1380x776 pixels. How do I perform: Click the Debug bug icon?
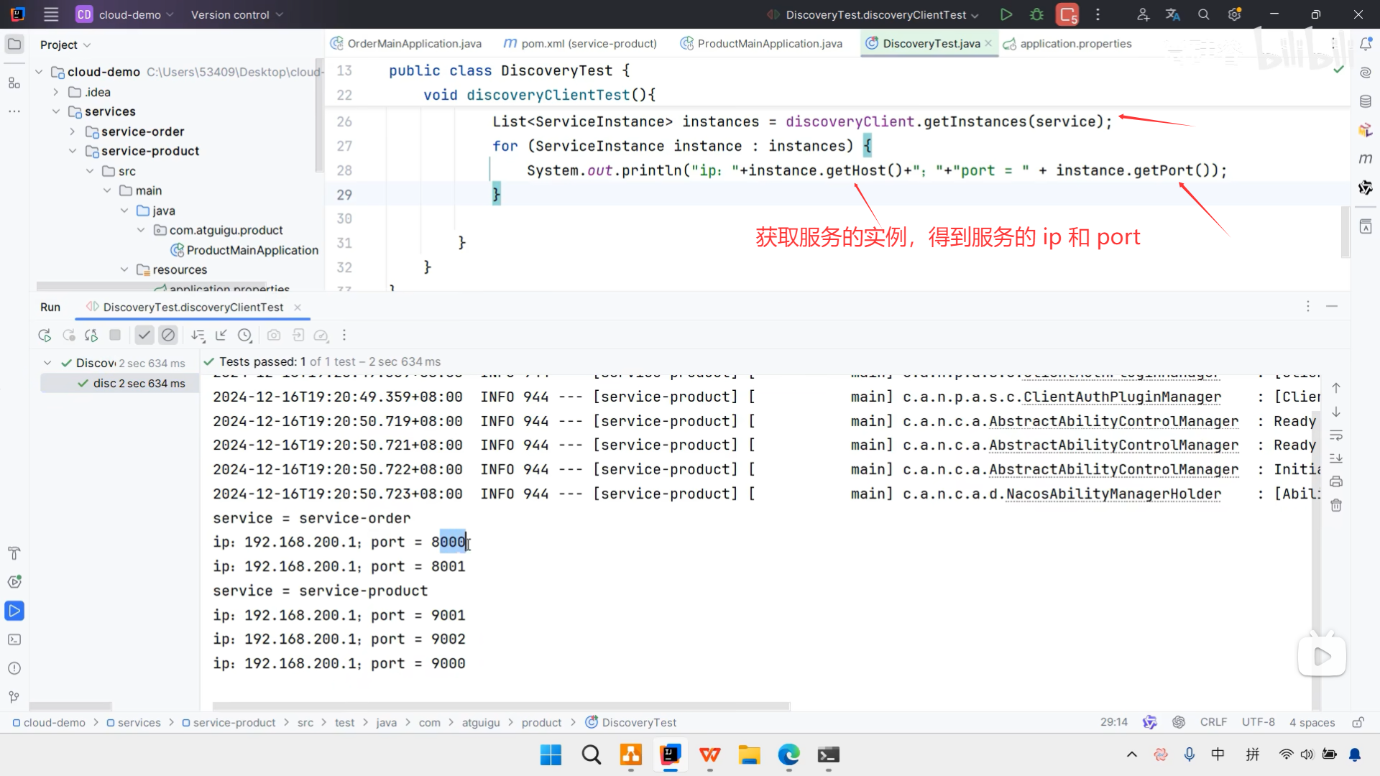click(1036, 14)
